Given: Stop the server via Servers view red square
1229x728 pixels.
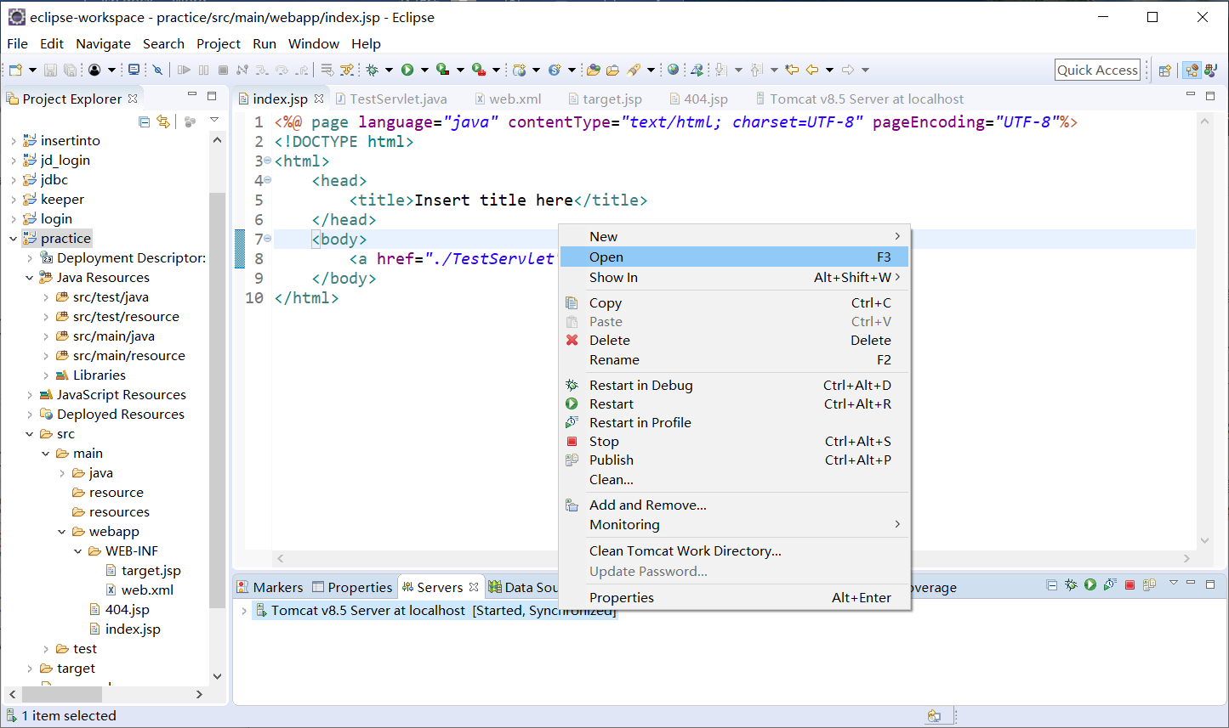Looking at the screenshot, I should tap(1129, 585).
